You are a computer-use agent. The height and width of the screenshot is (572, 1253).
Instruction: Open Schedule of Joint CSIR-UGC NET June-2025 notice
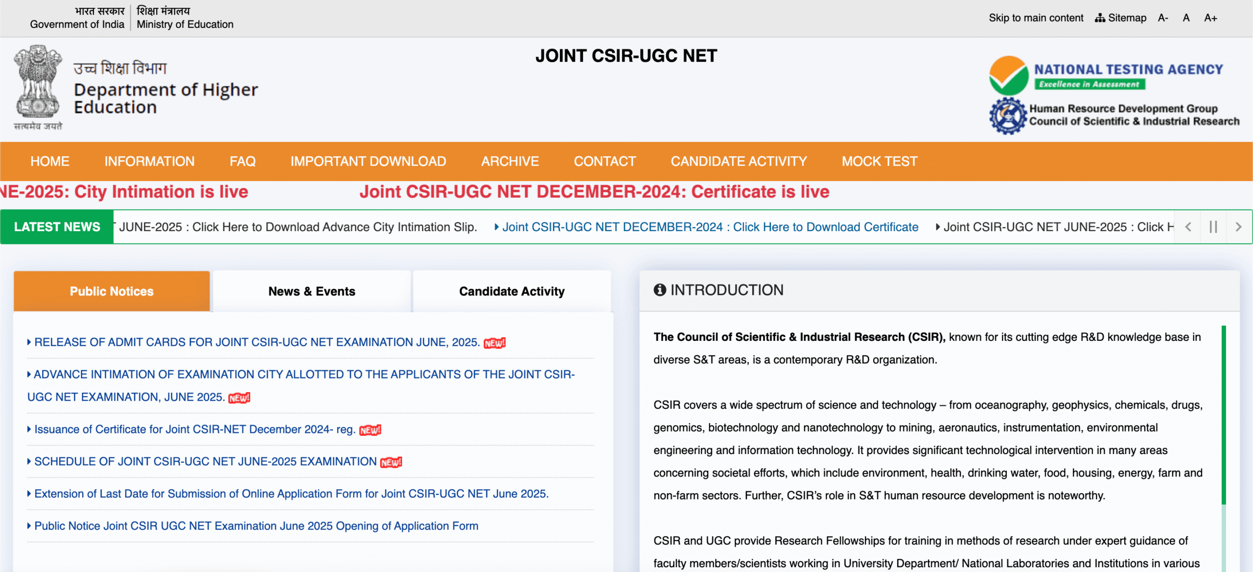pyautogui.click(x=206, y=462)
